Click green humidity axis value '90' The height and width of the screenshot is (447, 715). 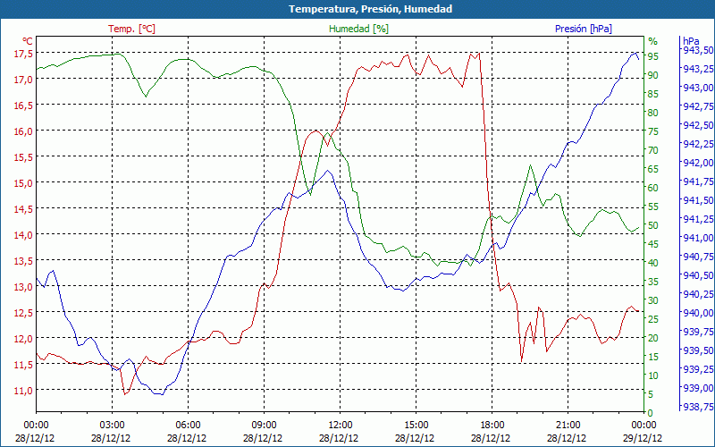653,75
